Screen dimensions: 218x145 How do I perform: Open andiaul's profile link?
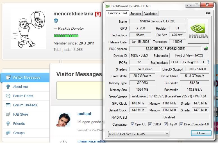point(84,114)
